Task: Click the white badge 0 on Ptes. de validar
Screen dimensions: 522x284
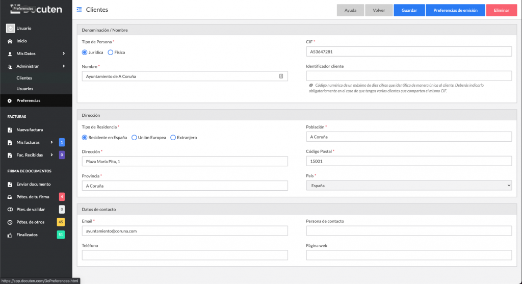Action: pos(62,210)
